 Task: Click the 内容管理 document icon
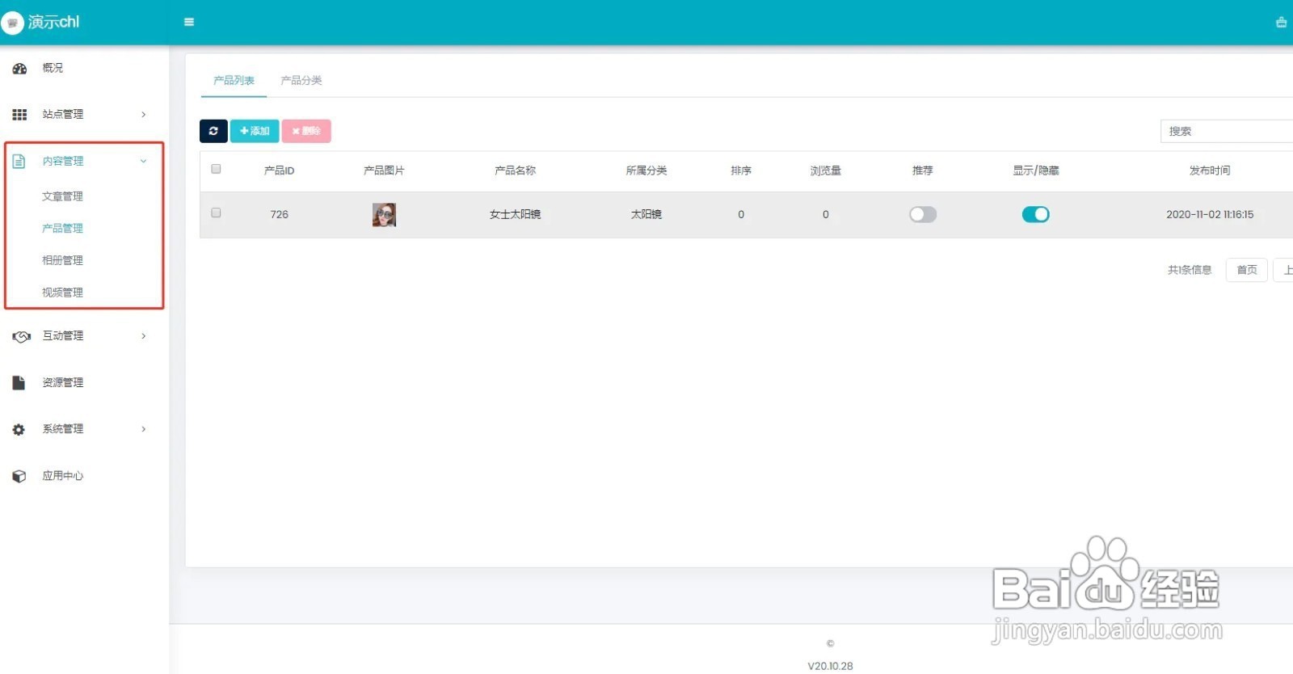pos(19,162)
